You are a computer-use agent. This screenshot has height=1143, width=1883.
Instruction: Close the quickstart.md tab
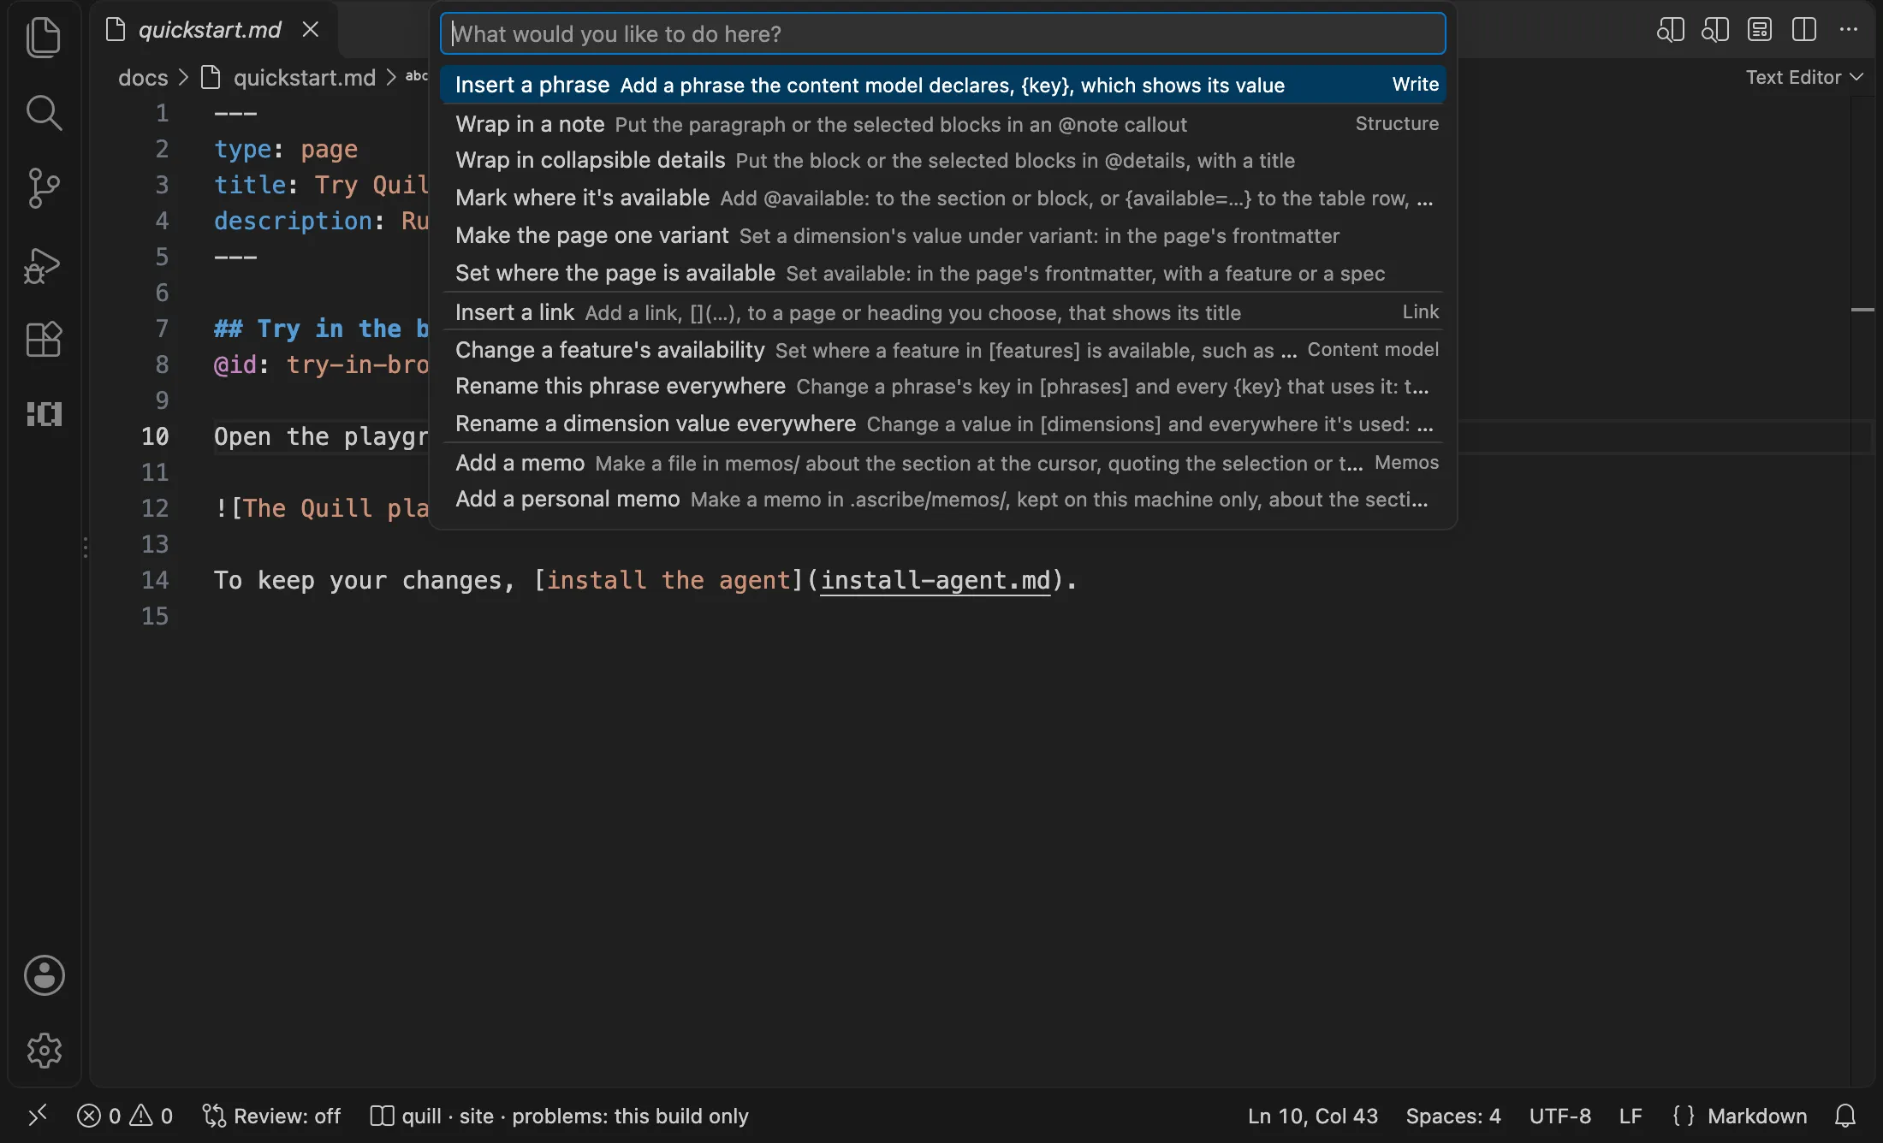pyautogui.click(x=311, y=30)
